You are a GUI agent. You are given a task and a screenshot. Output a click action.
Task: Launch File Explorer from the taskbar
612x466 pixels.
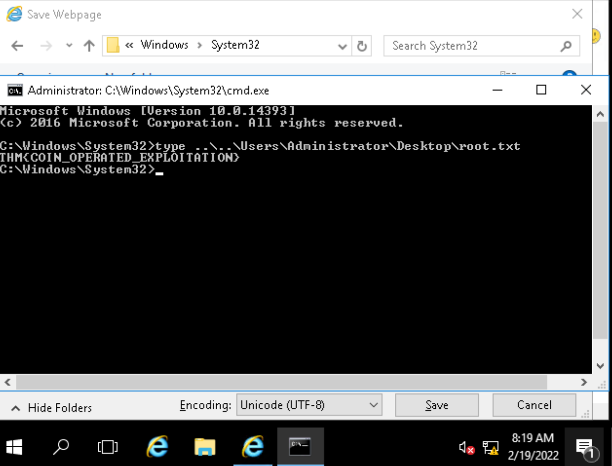tap(205, 447)
